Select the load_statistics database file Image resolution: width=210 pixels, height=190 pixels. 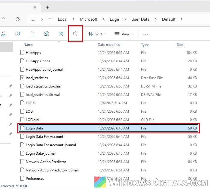pos(109,78)
